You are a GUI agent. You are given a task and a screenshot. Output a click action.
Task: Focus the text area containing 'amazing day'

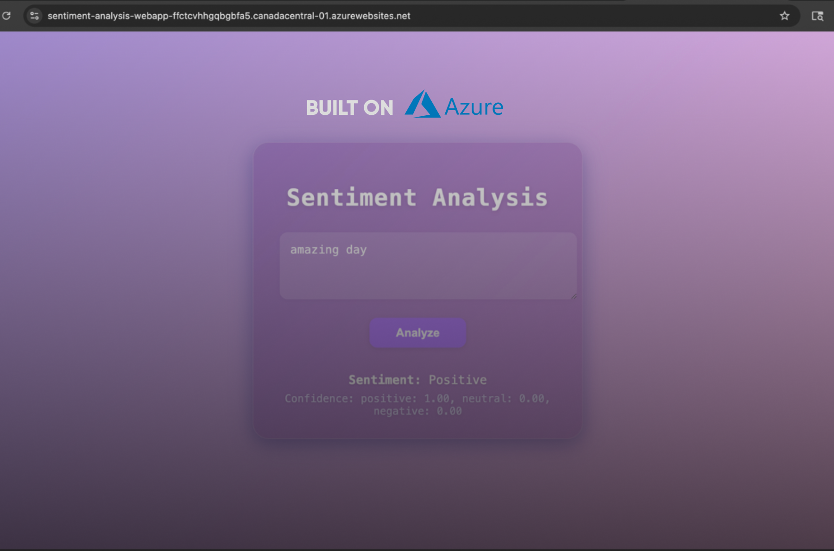tap(428, 266)
